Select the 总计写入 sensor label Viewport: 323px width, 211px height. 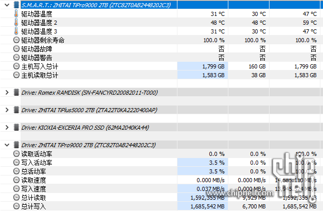(33, 206)
